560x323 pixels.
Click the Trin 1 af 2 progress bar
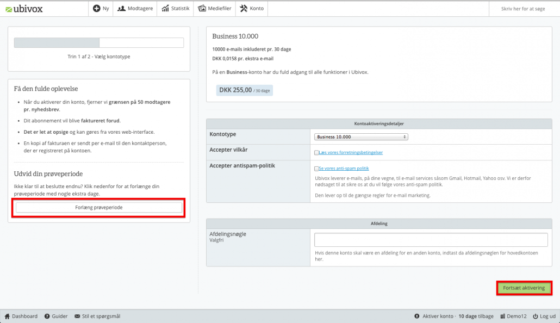pos(98,42)
